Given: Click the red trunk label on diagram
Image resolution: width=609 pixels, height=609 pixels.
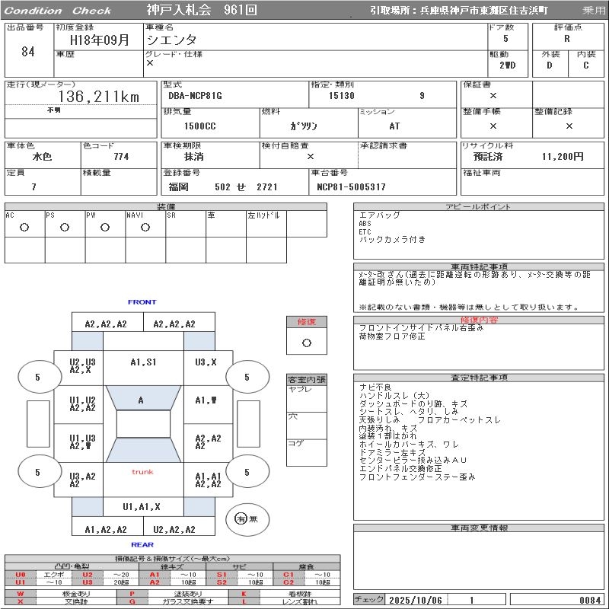Looking at the screenshot, I should [142, 472].
